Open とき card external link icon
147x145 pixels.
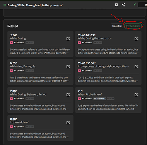click(136, 95)
